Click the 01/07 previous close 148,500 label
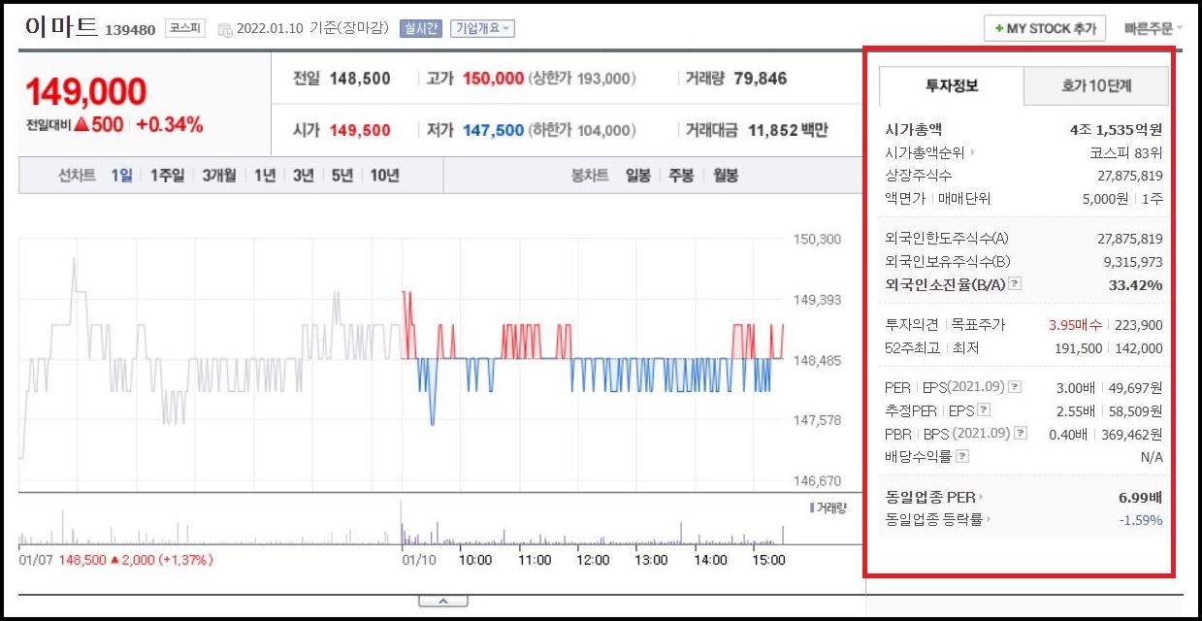Screen dimensions: 1202x621 click(81, 560)
